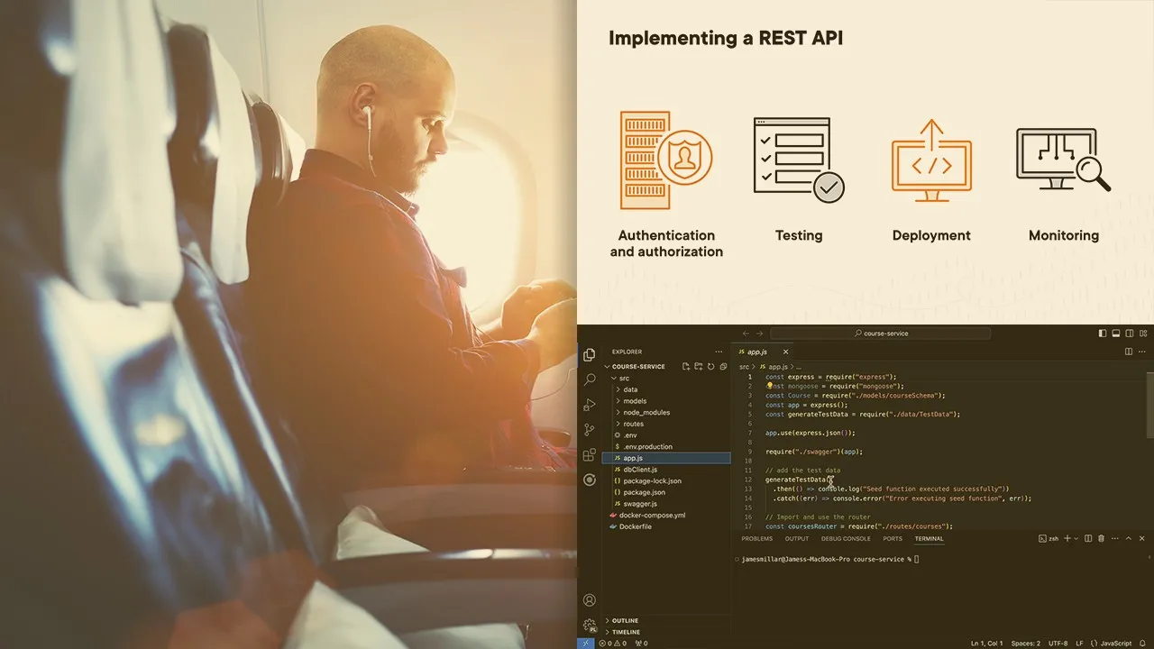Expand the TIMELINE section
1154x649 pixels.
tap(626, 632)
